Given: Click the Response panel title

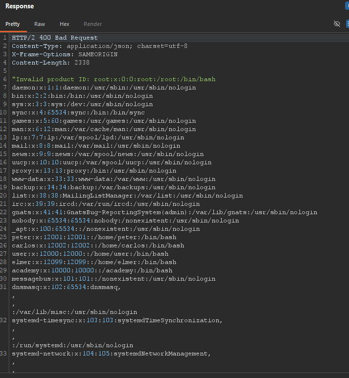Looking at the screenshot, I should (20, 6).
